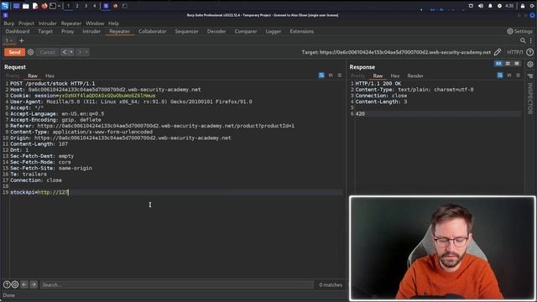
Task: Open the Intruder menu in the menu bar
Action: click(47, 23)
